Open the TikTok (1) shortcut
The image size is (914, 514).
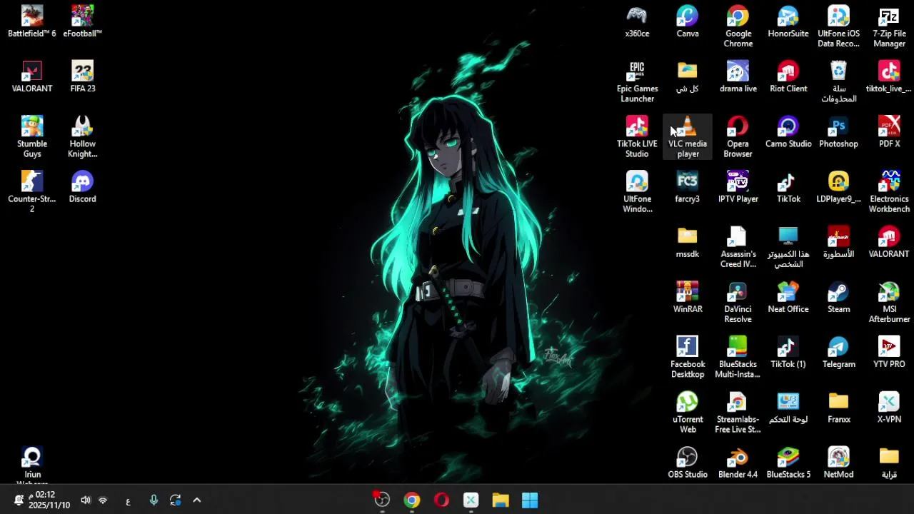788,351
